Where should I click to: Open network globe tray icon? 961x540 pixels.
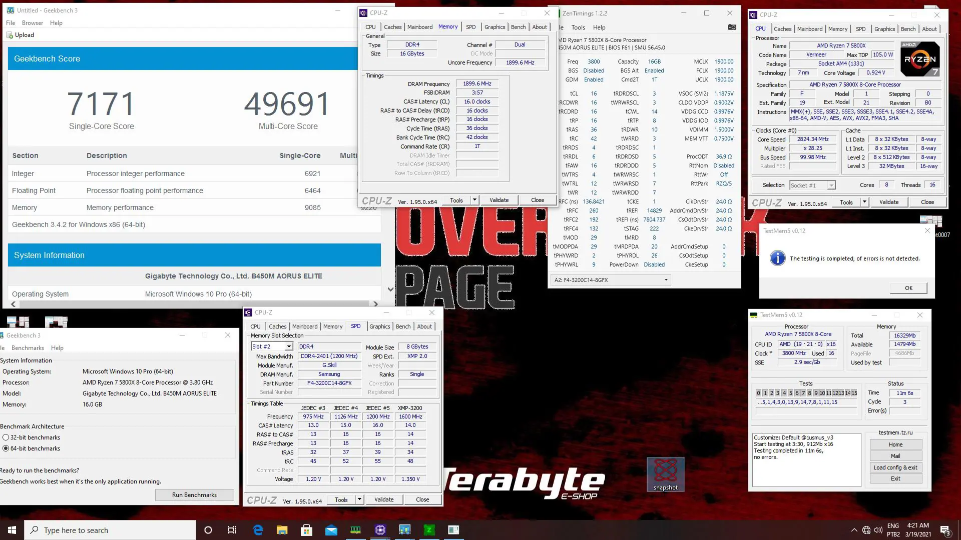pos(866,530)
